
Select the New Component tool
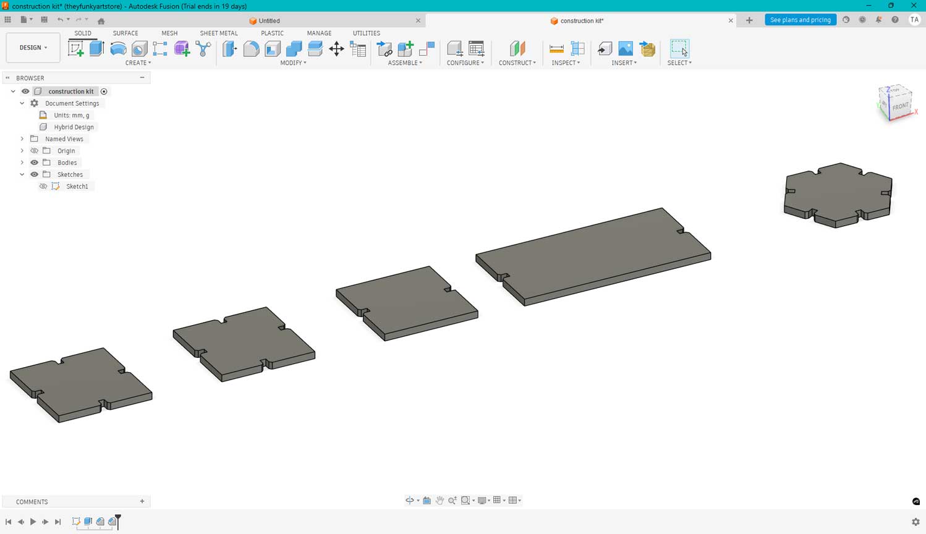pyautogui.click(x=406, y=49)
